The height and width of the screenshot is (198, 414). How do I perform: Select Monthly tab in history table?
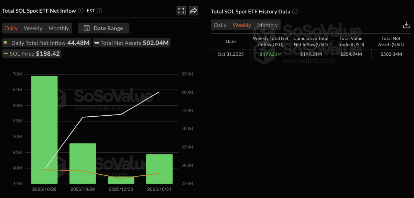coord(268,25)
